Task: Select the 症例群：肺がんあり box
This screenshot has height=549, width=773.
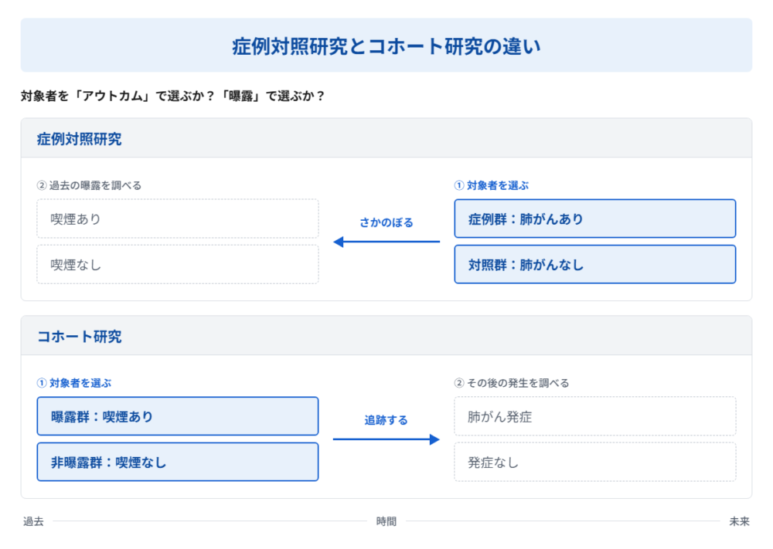Action: pyautogui.click(x=595, y=219)
